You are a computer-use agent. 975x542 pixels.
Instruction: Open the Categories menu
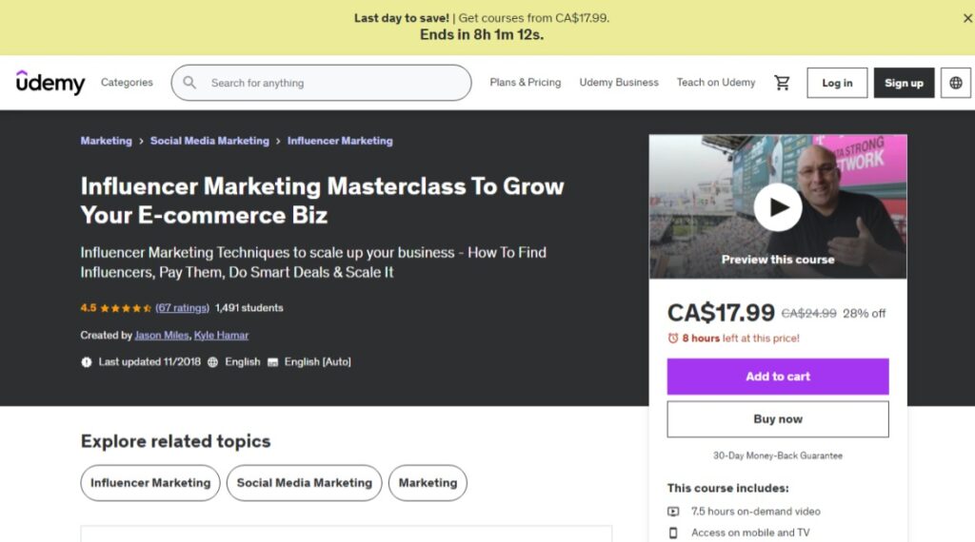[x=127, y=82]
